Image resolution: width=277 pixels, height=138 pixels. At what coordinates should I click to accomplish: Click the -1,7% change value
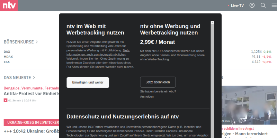coord(267,57)
